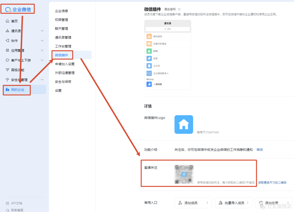
Task: Expand the 协作 sidebar chevron
Action: (42, 41)
